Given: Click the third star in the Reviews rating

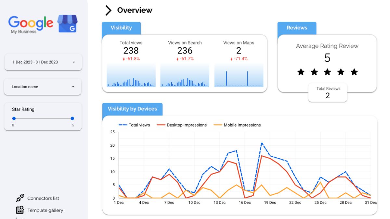Looking at the screenshot, I should tap(327, 72).
